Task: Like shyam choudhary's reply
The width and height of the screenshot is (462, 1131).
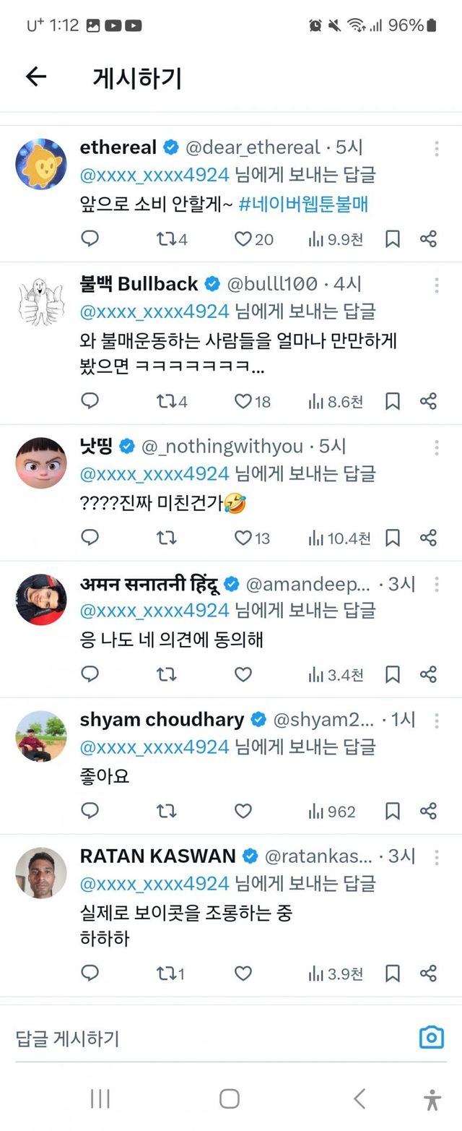Action: pos(243,811)
